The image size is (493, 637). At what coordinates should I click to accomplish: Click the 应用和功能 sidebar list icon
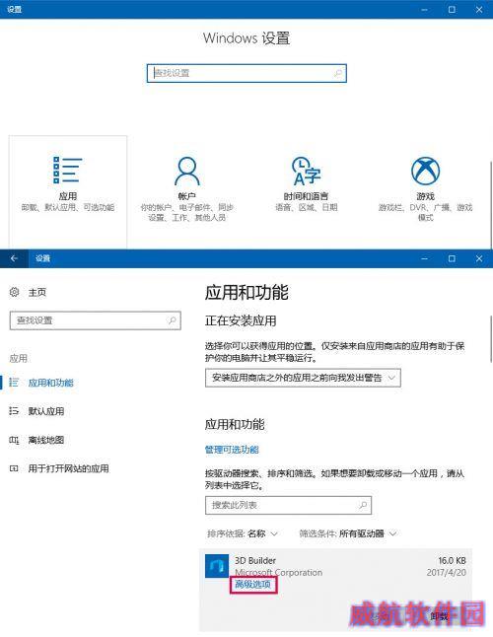point(14,383)
